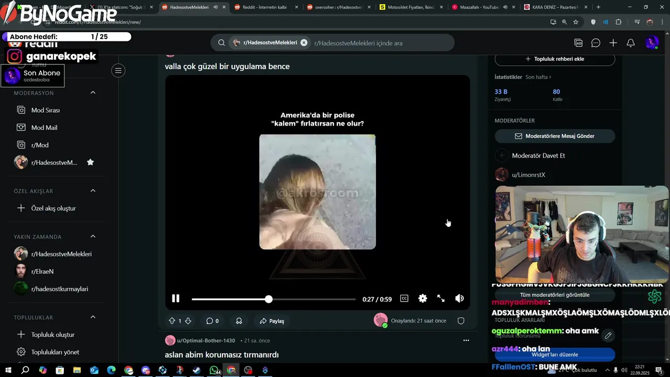Switch to Motosiklet Fiyatları browser tab
The height and width of the screenshot is (377, 670).
tap(411, 7)
